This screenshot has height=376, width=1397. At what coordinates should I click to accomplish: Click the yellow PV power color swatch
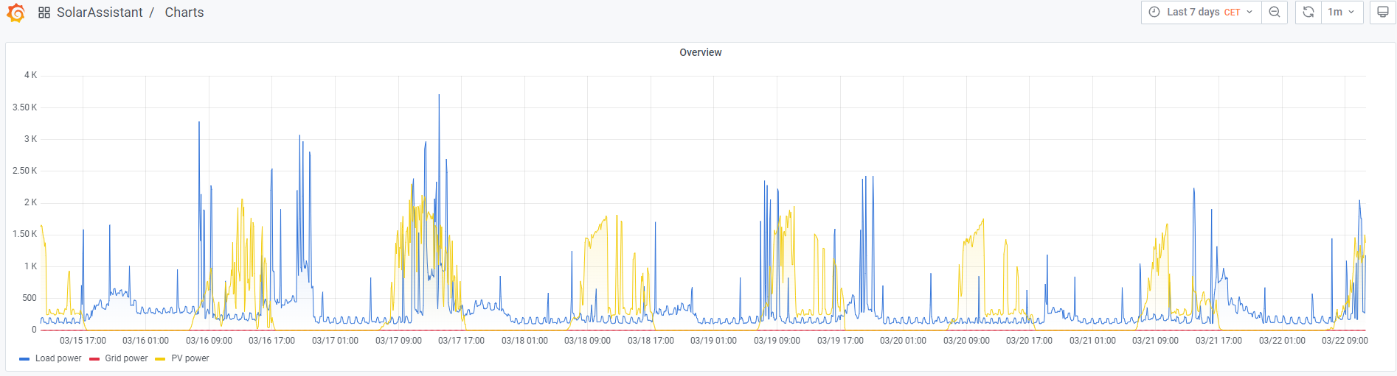(160, 359)
